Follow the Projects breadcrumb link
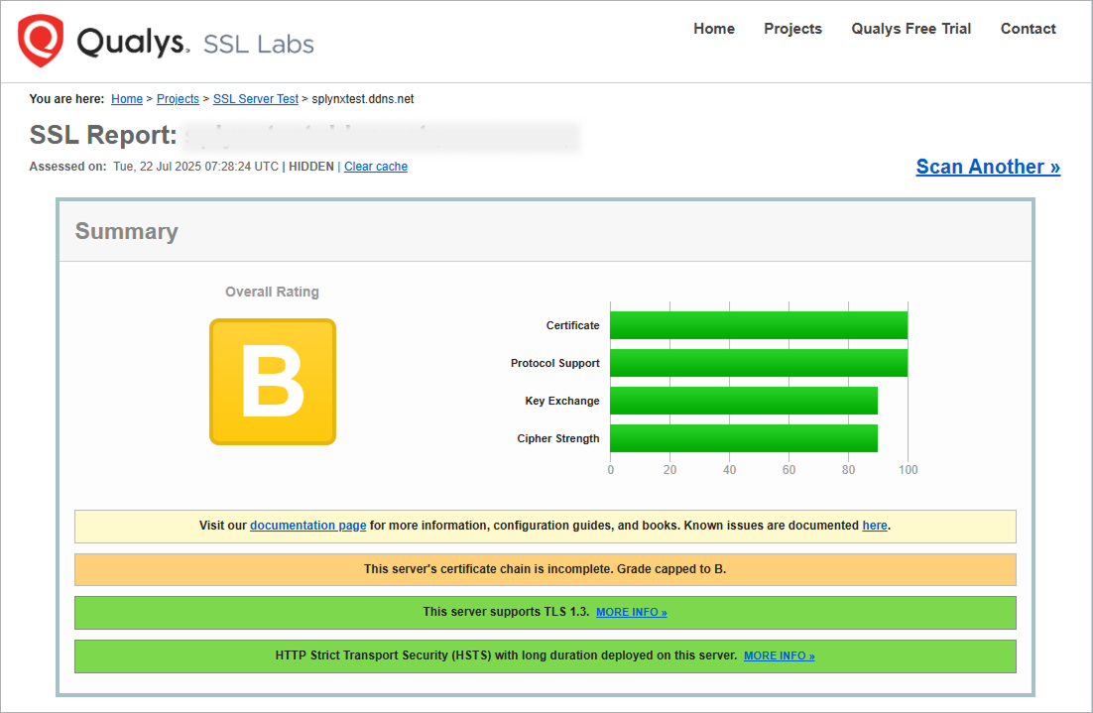 [178, 99]
